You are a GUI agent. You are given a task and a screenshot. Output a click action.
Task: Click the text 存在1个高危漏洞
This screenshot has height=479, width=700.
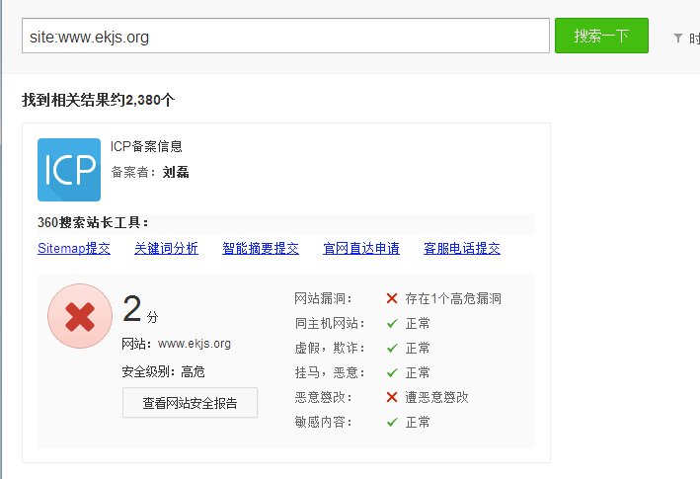tap(453, 298)
